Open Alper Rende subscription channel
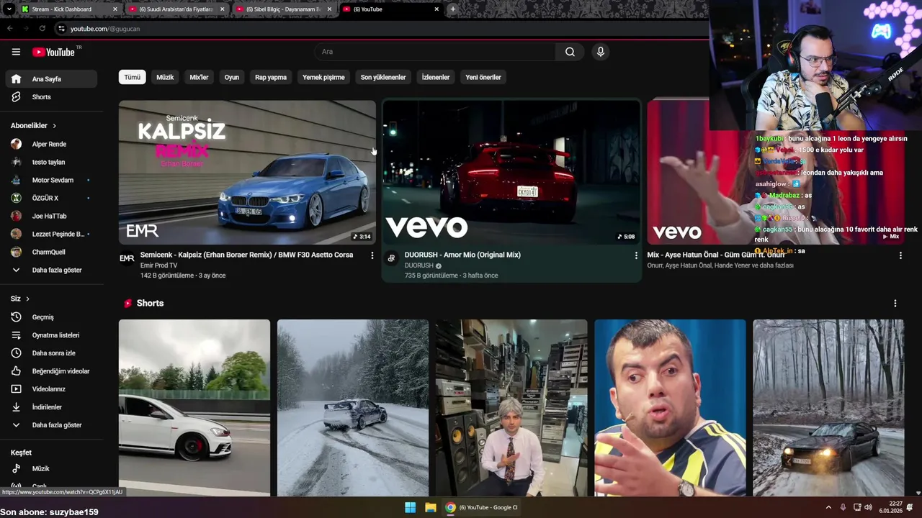 (50, 145)
